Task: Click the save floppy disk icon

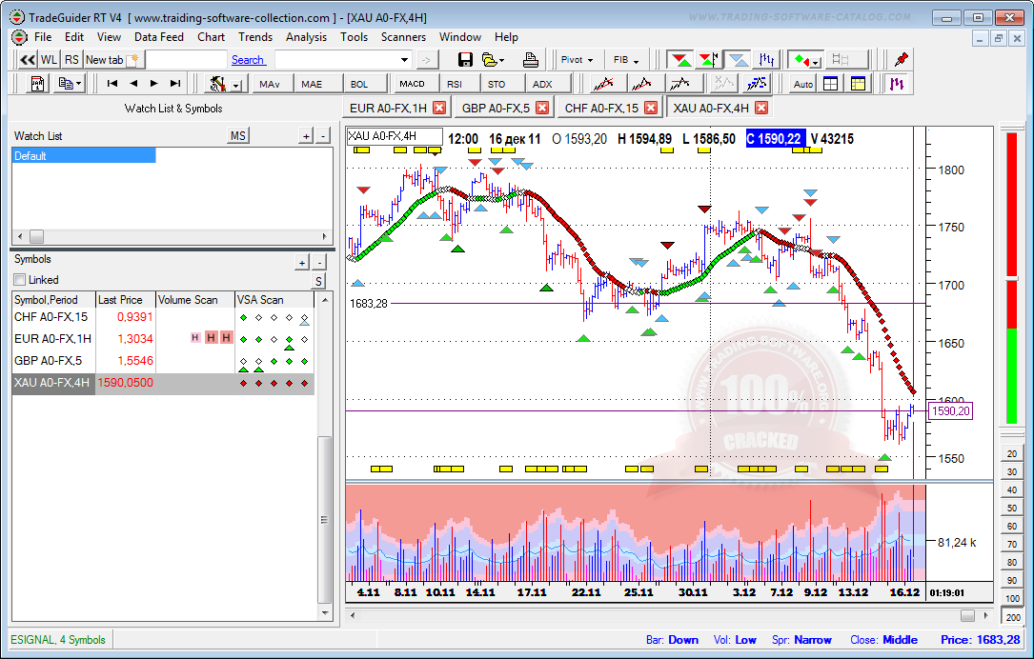Action: (x=465, y=60)
